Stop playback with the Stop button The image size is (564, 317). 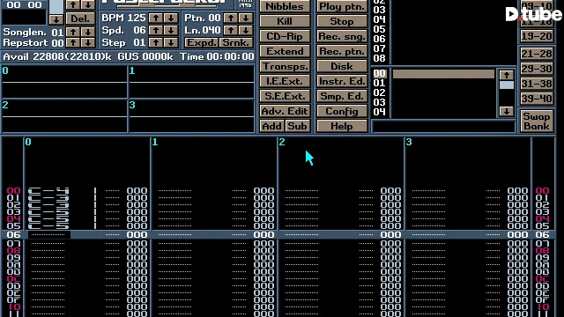[342, 21]
